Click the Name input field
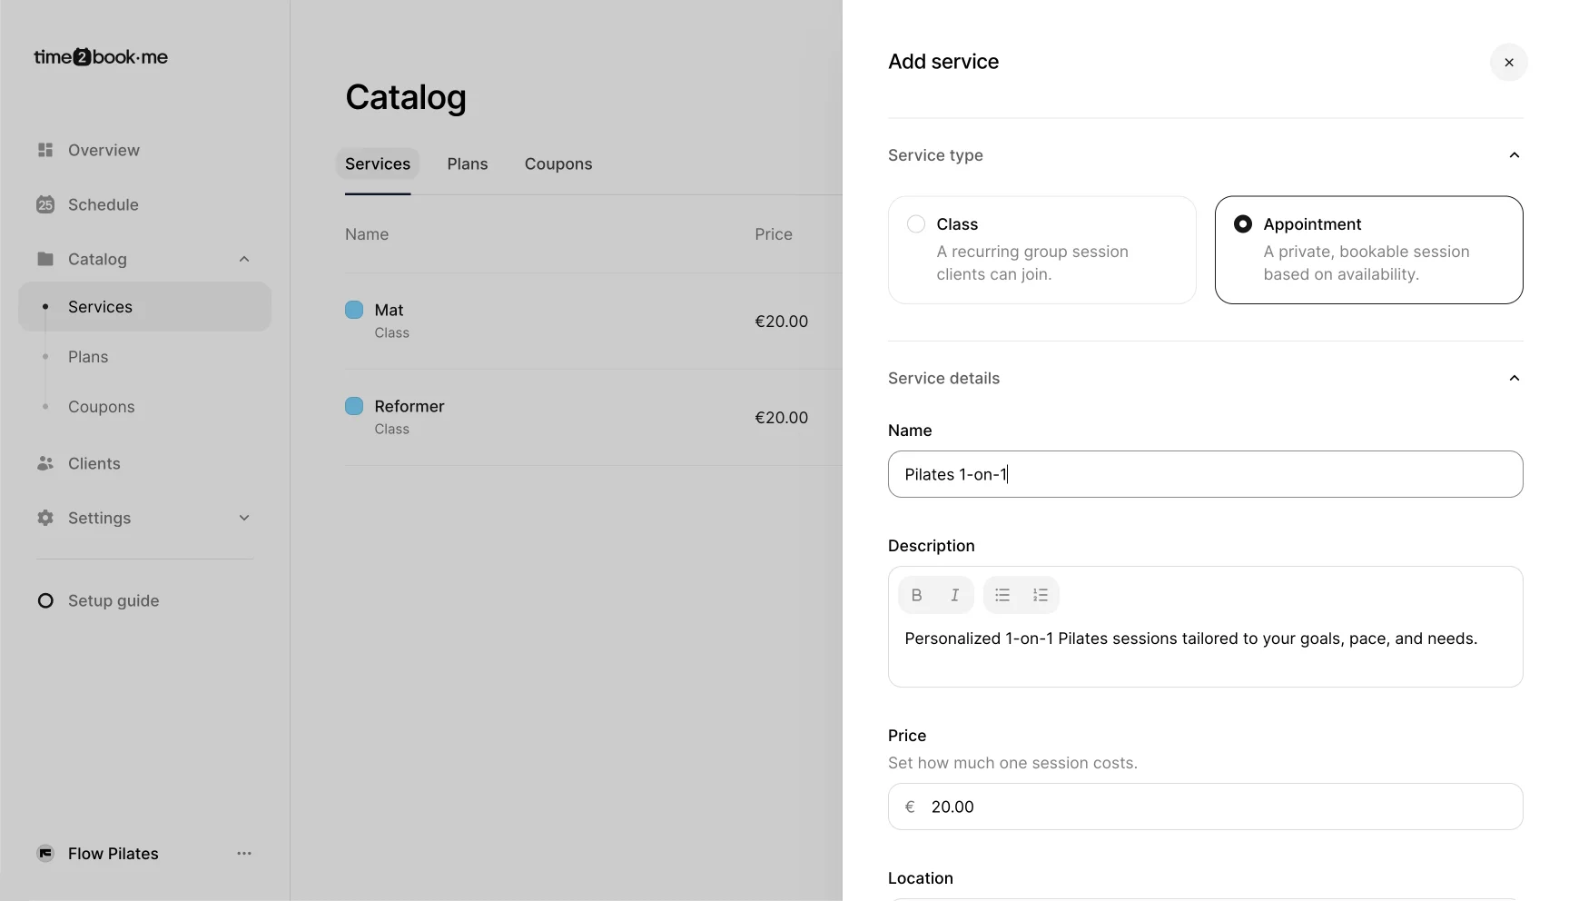 pos(1205,474)
